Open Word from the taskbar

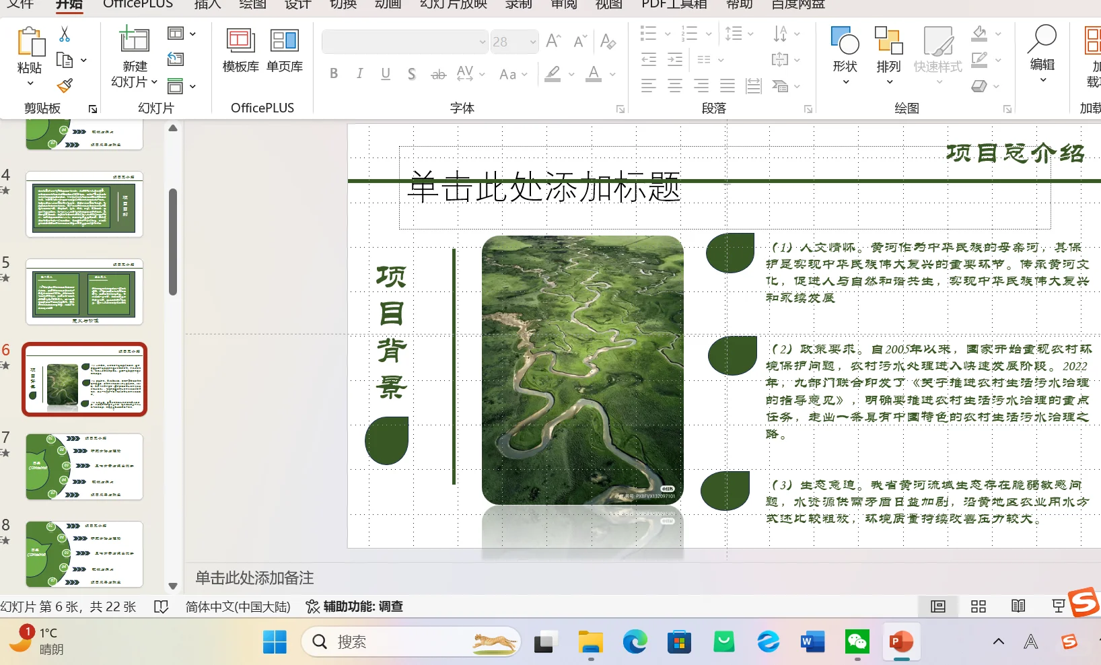point(813,642)
